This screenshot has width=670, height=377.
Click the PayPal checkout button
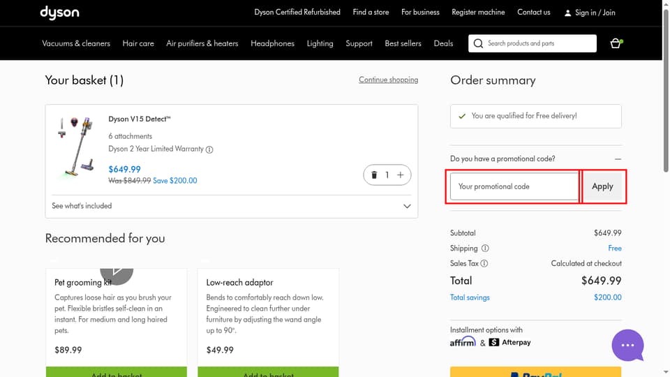535,372
